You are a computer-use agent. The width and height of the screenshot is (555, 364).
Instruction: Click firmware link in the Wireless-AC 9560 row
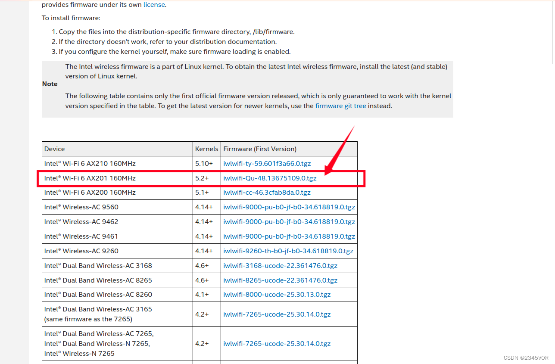click(289, 207)
